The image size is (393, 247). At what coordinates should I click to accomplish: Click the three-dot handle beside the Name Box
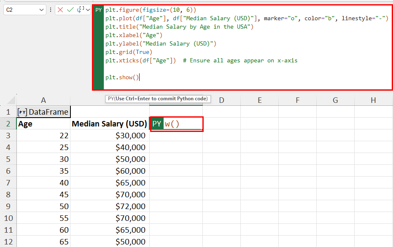coord(51,10)
